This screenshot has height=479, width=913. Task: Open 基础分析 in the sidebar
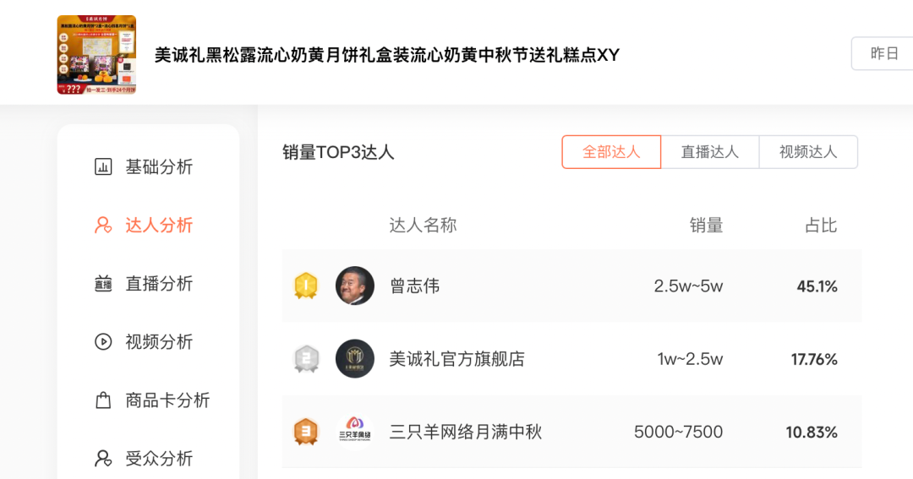point(159,167)
